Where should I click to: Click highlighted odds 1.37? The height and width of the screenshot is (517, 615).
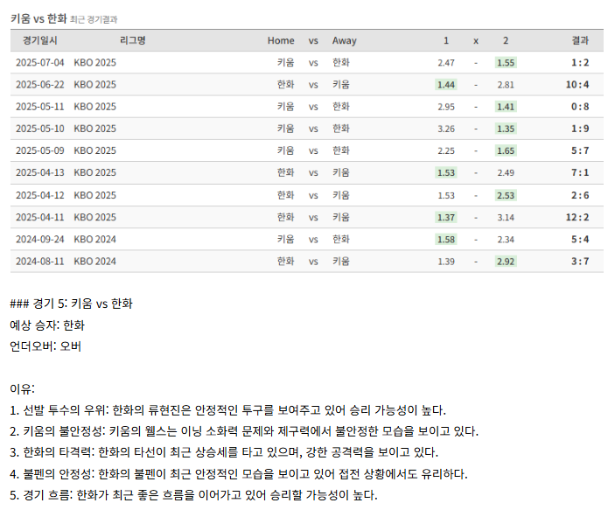[x=446, y=217]
